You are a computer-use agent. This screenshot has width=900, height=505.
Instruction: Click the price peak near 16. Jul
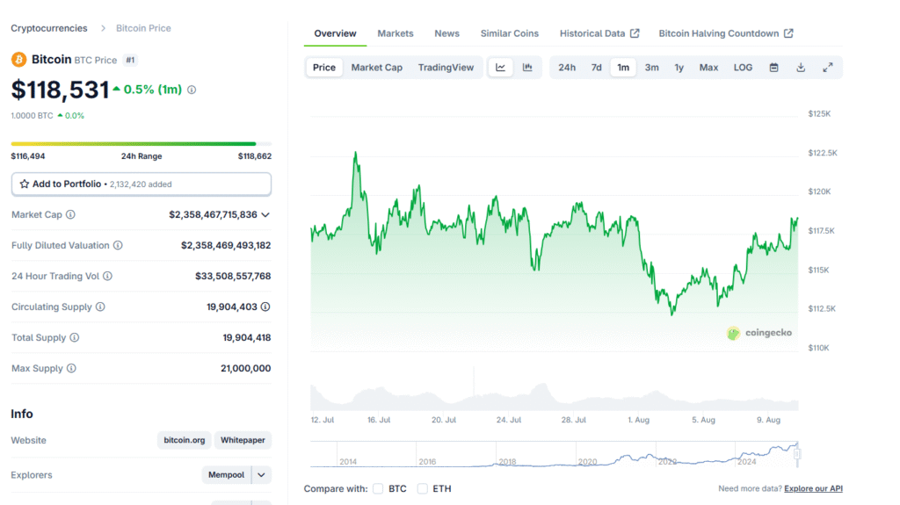coord(356,153)
